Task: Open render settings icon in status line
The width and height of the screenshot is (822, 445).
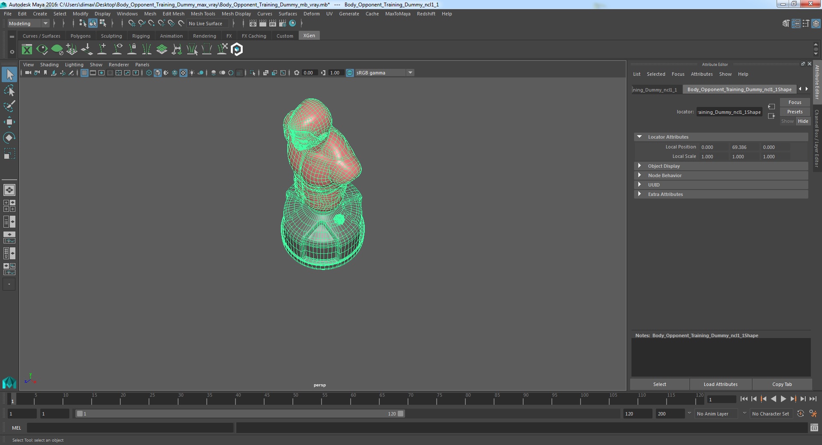Action: (x=283, y=24)
